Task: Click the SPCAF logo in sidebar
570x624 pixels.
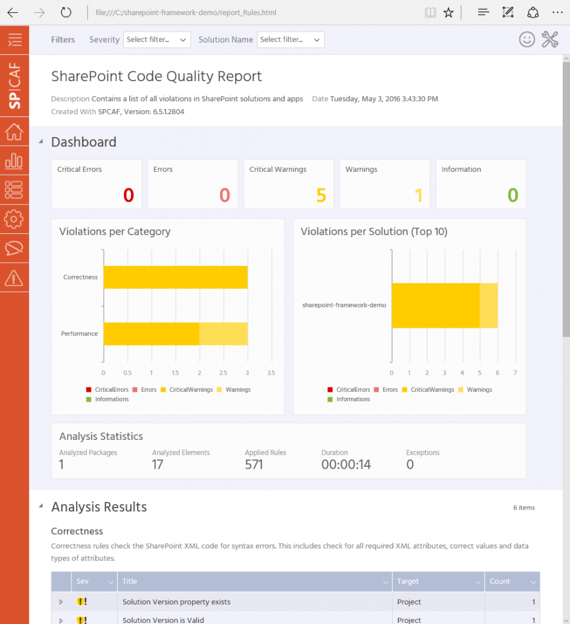Action: (15, 85)
